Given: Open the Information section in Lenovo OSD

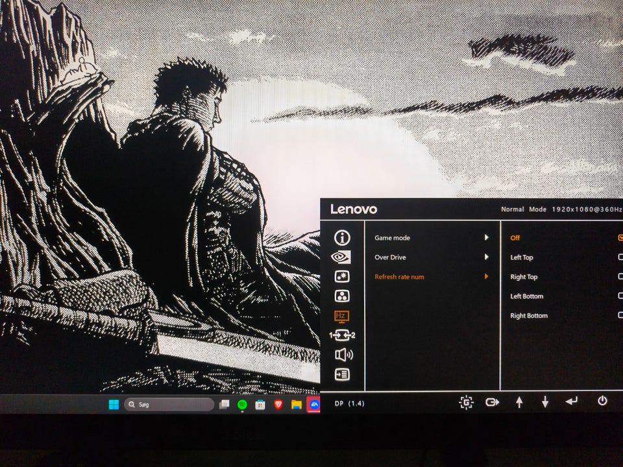Looking at the screenshot, I should point(342,237).
